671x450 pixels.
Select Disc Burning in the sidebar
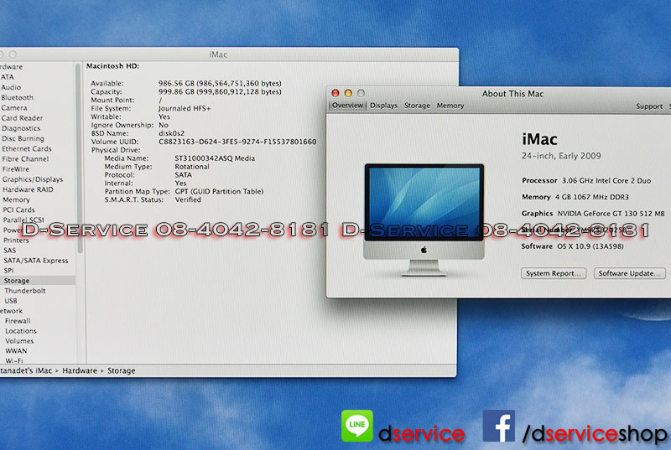[23, 138]
